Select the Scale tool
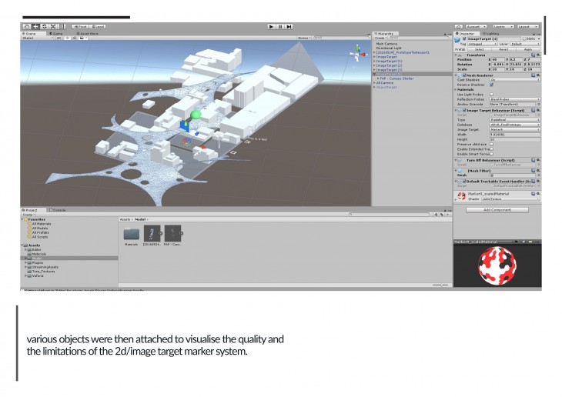The height and width of the screenshot is (397, 562). click(52, 26)
